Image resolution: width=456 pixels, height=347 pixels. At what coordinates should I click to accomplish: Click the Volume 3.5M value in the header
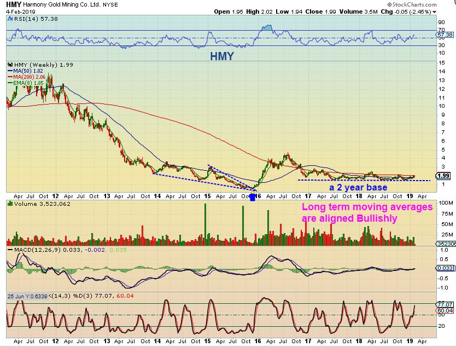[358, 12]
